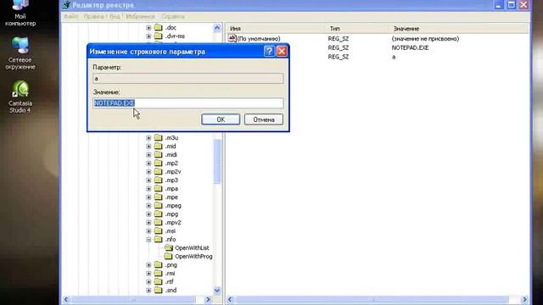Click the .dvr-ms folder icon
The width and height of the screenshot is (543, 305).
coord(159,36)
